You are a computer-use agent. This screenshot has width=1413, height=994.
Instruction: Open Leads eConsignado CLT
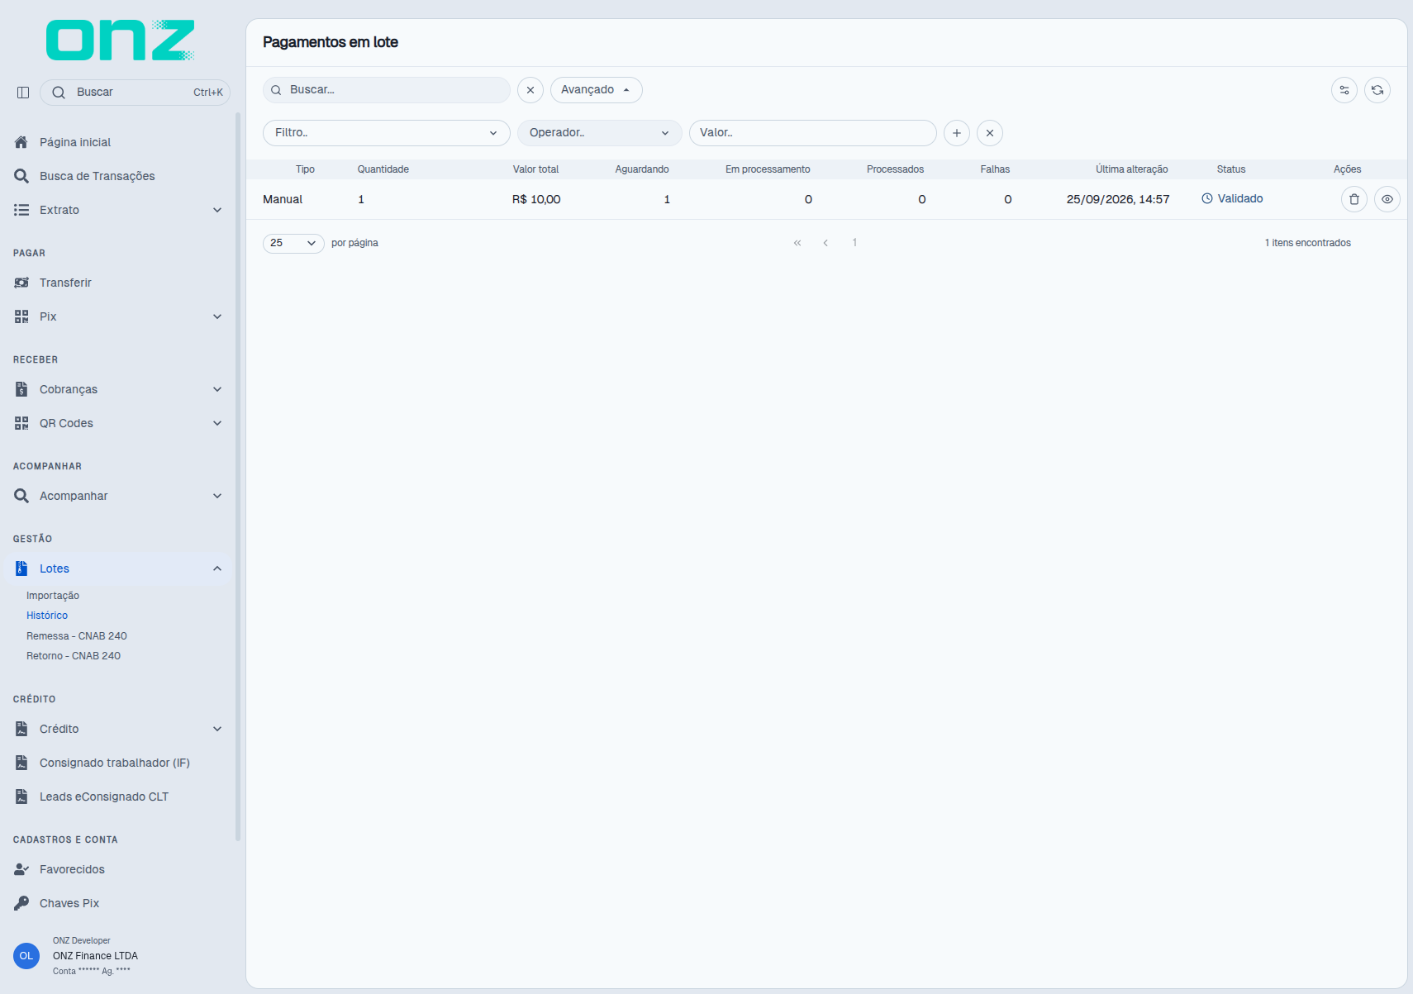click(118, 797)
